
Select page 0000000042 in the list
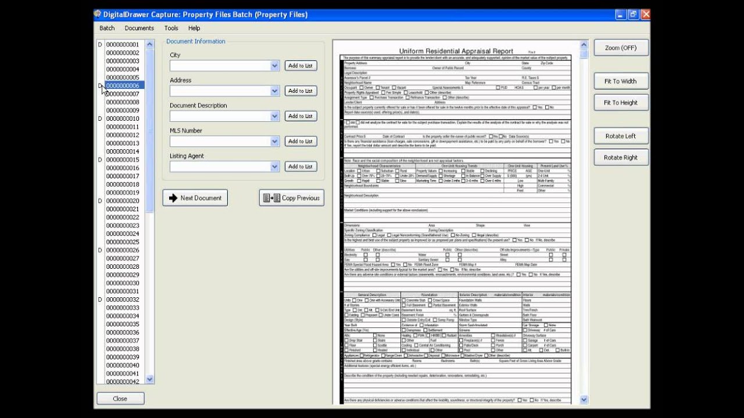[x=123, y=381]
